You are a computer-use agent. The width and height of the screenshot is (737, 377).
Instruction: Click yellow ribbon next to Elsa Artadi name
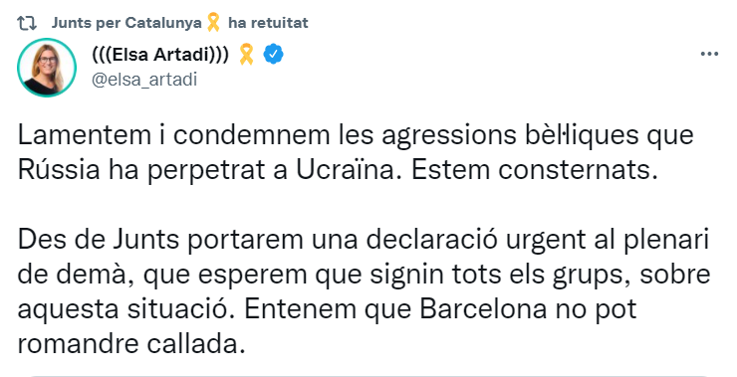246,54
